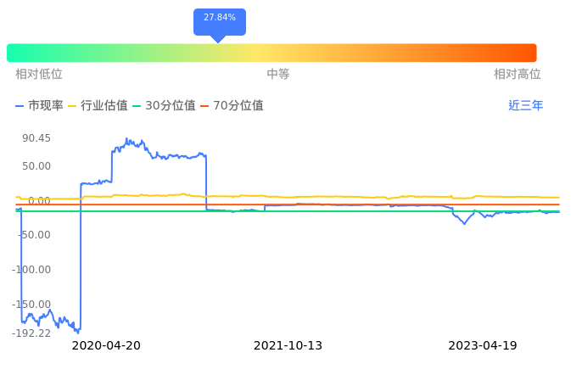Open the 近三年 time range selector

525,106
